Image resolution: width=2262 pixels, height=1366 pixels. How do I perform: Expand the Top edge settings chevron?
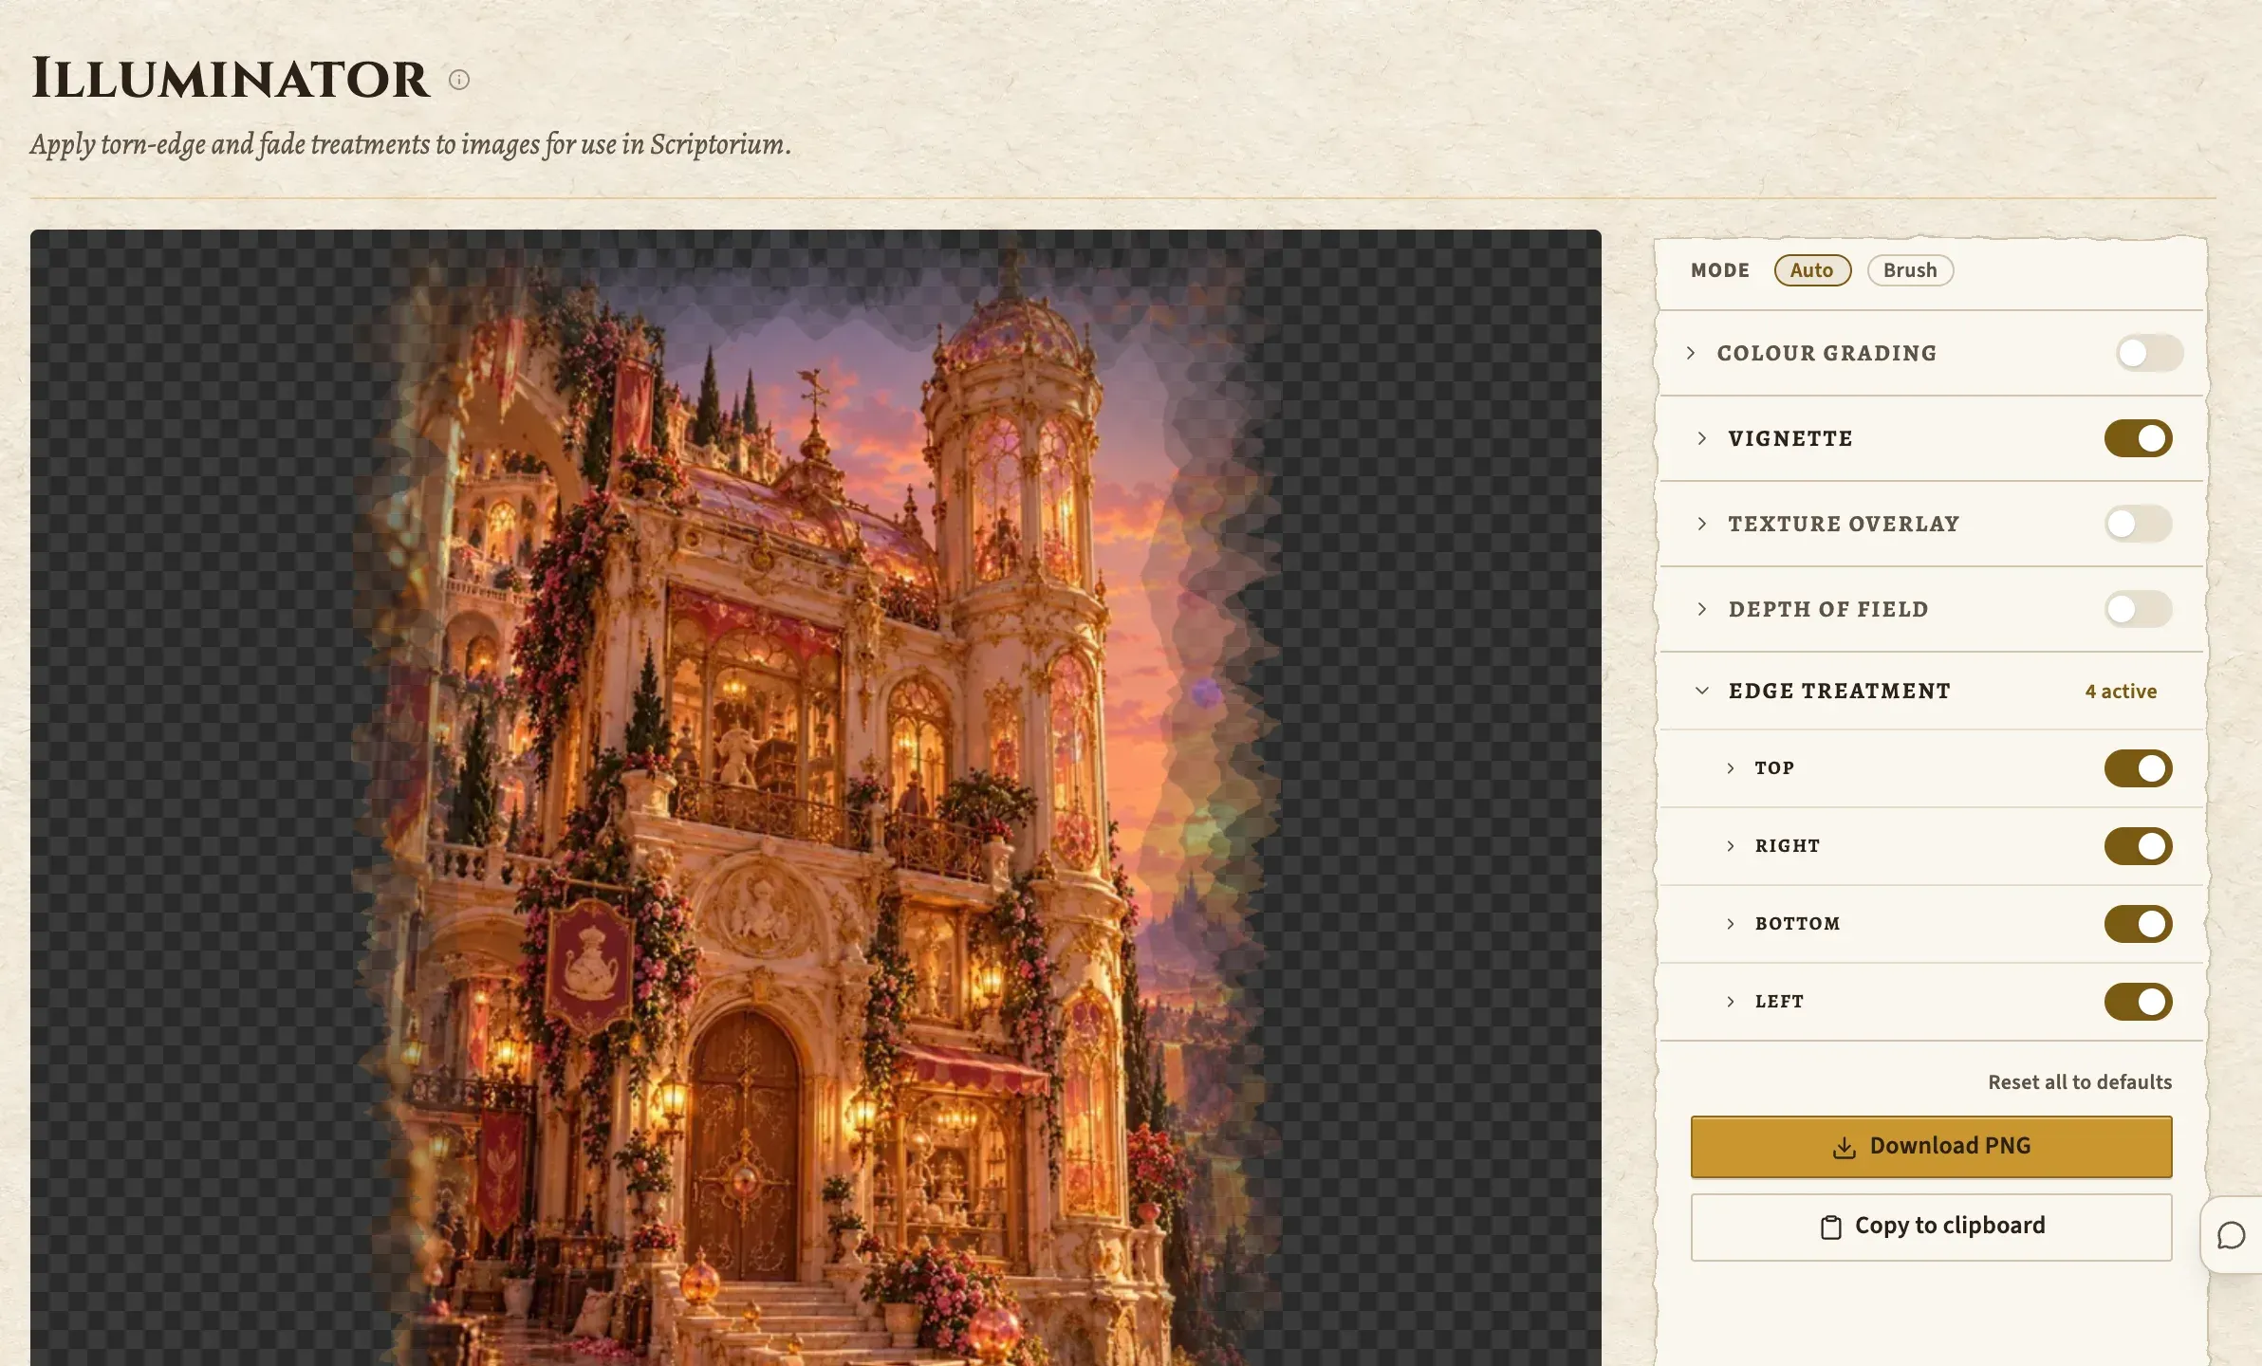pos(1731,768)
